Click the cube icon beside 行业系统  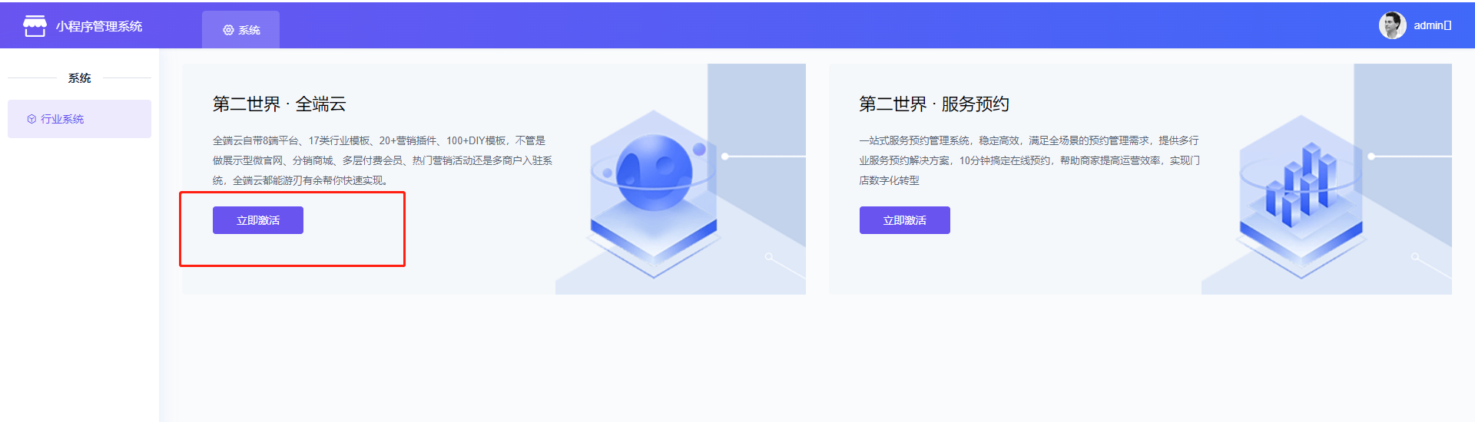click(31, 119)
